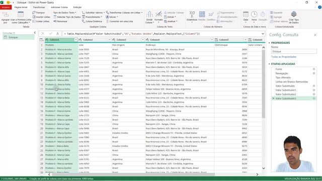Click the Científico icon
The height and width of the screenshot is (181, 322).
tap(211, 15)
